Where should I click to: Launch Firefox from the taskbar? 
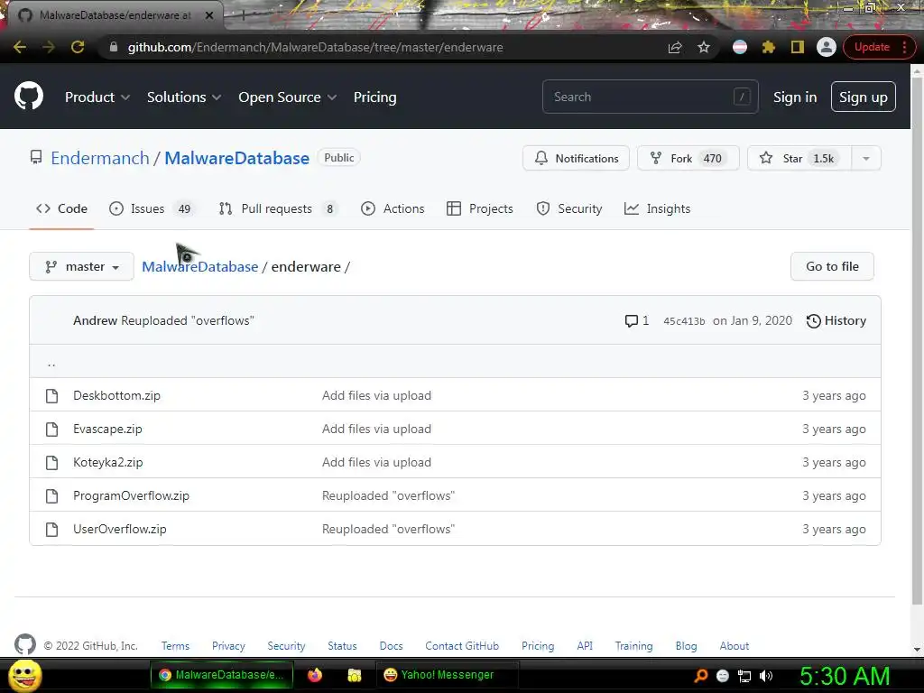pyautogui.click(x=315, y=675)
